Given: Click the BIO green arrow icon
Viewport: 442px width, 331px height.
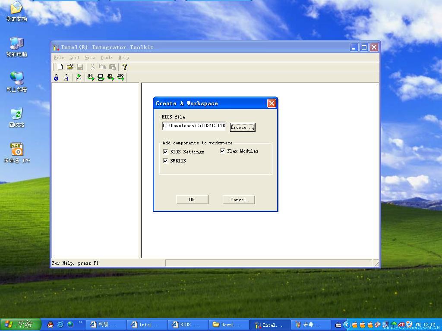Looking at the screenshot, I should [x=121, y=78].
